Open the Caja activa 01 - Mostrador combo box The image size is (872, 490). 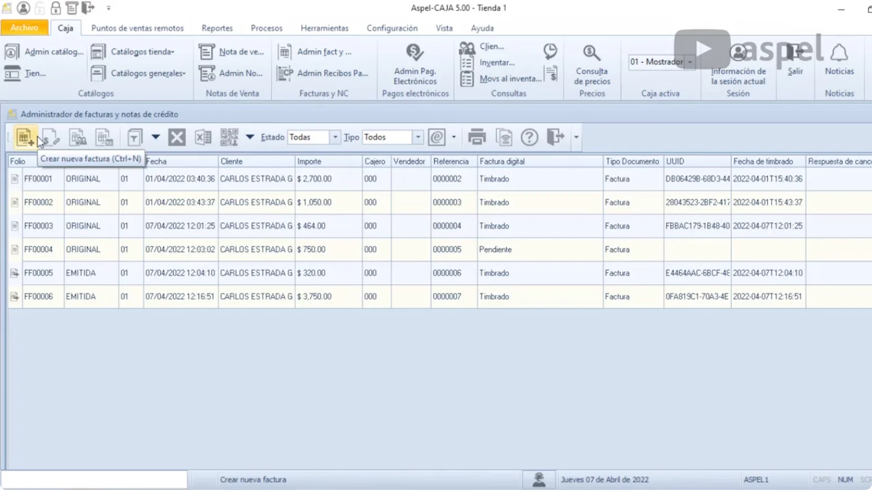point(661,62)
